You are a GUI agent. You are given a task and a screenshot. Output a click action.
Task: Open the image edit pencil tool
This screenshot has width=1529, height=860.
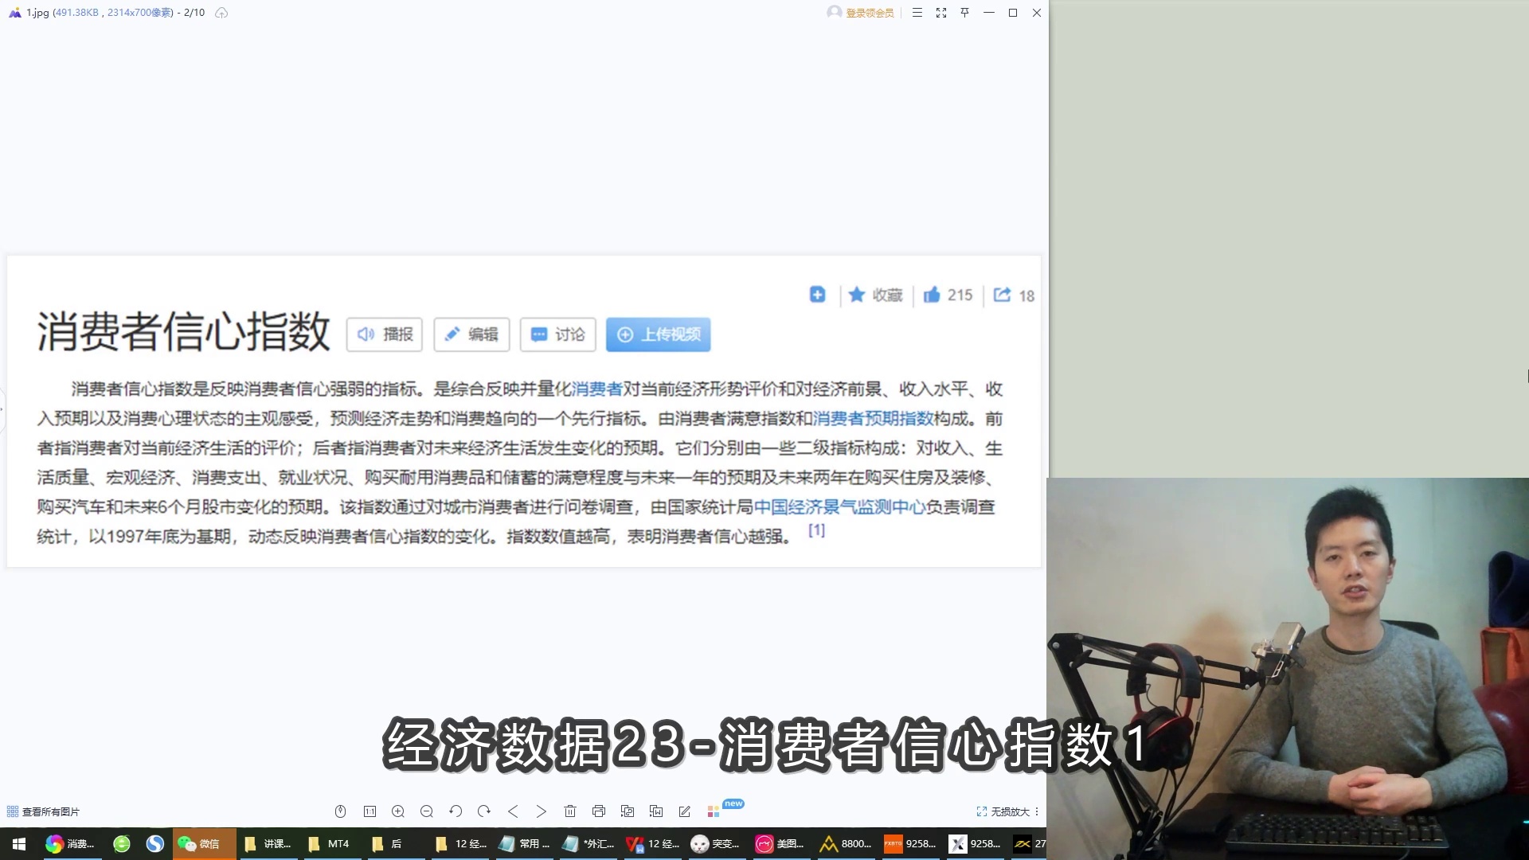[x=685, y=811]
